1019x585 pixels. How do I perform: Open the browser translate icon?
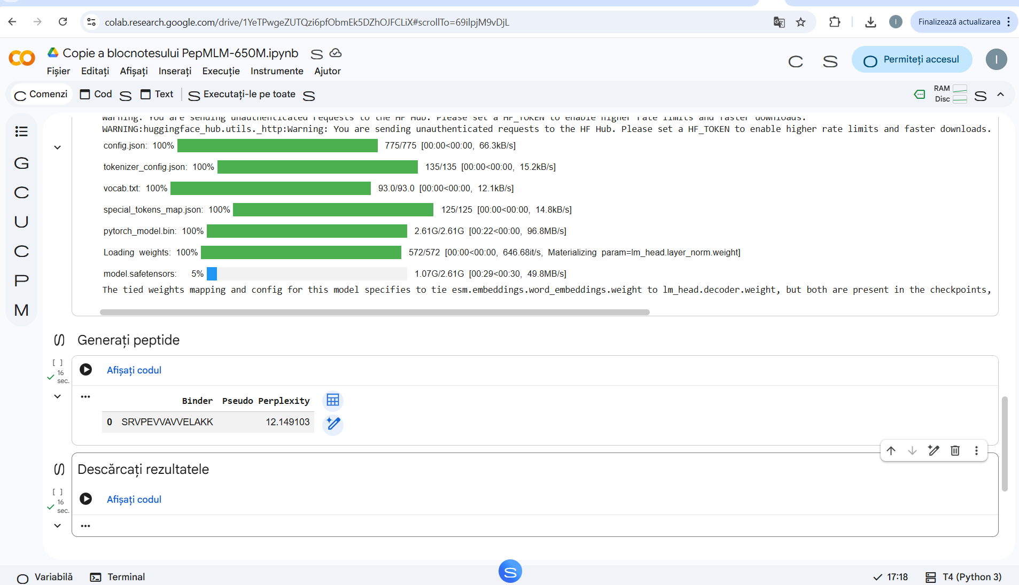(779, 22)
